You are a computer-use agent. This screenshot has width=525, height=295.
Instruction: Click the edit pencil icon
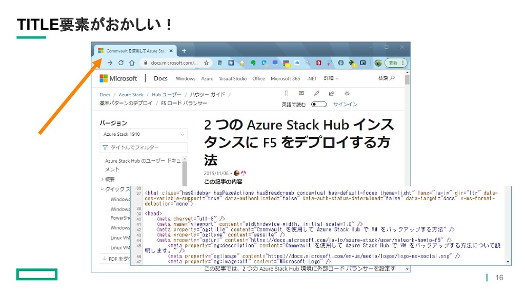pos(317,93)
